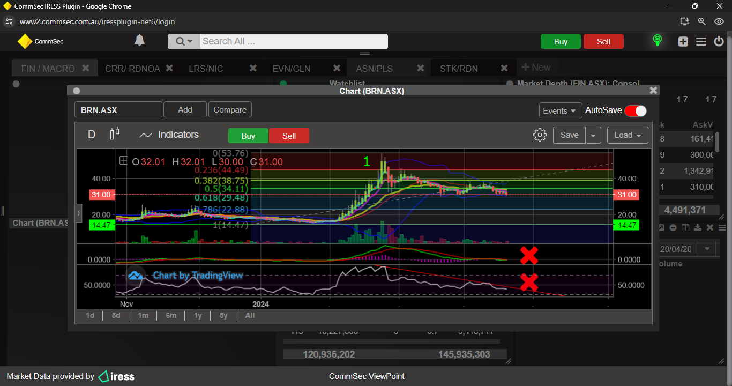Click the Add button next to BRN.ASX

[185, 109]
